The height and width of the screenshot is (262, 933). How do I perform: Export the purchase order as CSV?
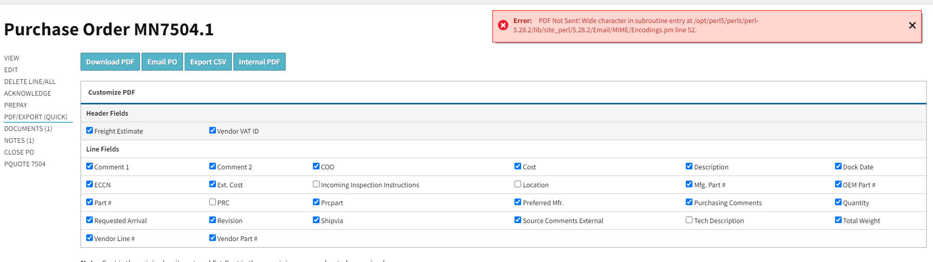[208, 62]
